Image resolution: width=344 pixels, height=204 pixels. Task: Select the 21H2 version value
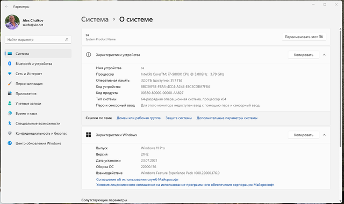[145, 154]
